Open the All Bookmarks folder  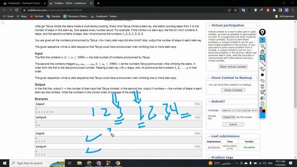click(x=284, y=17)
